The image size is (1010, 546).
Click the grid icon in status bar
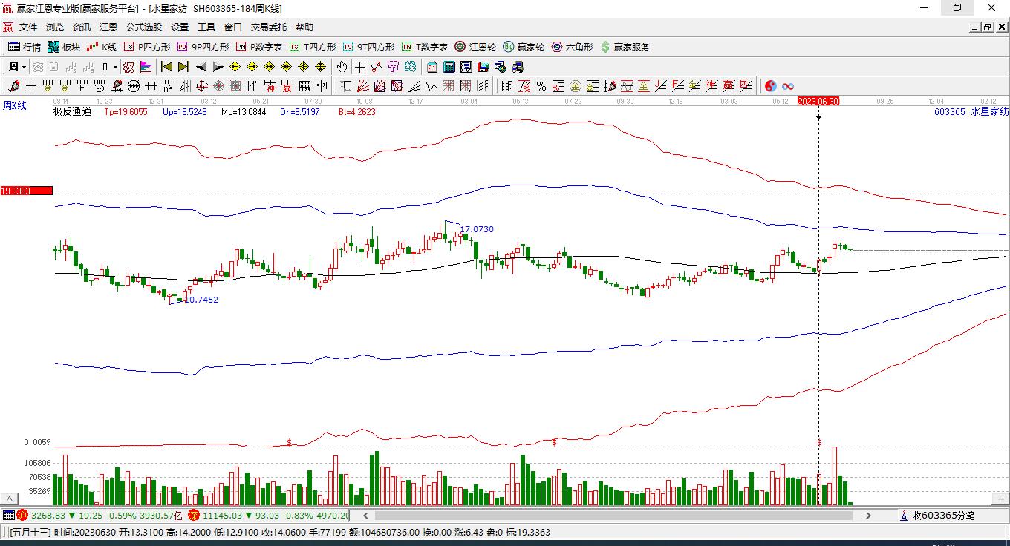[x=8, y=515]
